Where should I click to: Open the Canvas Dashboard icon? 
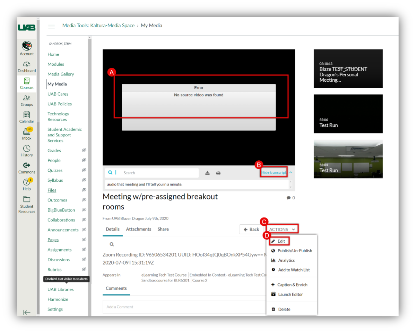tap(27, 64)
